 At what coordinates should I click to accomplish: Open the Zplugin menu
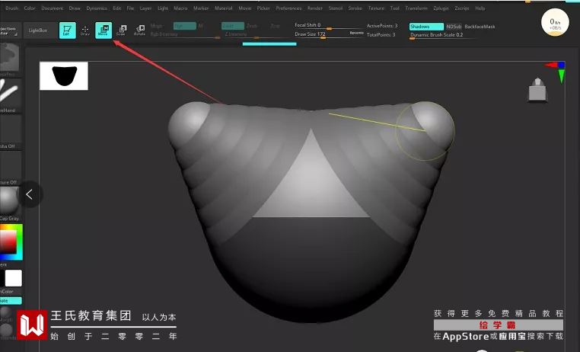441,8
